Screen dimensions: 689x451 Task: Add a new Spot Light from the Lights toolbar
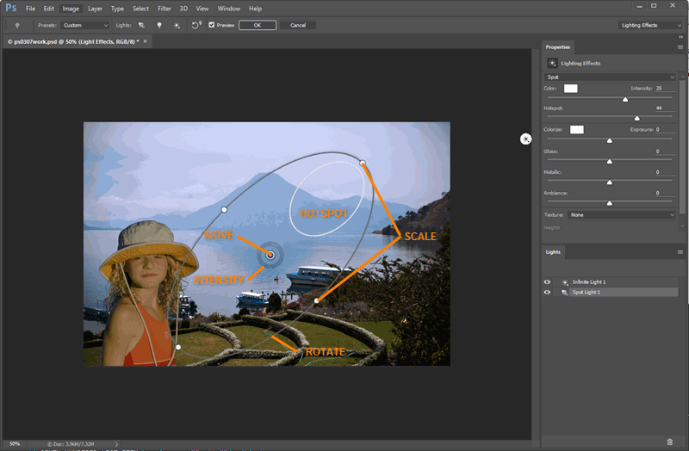tap(141, 26)
